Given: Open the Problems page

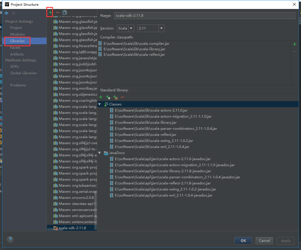Looking at the screenshot, I should pos(18,85).
